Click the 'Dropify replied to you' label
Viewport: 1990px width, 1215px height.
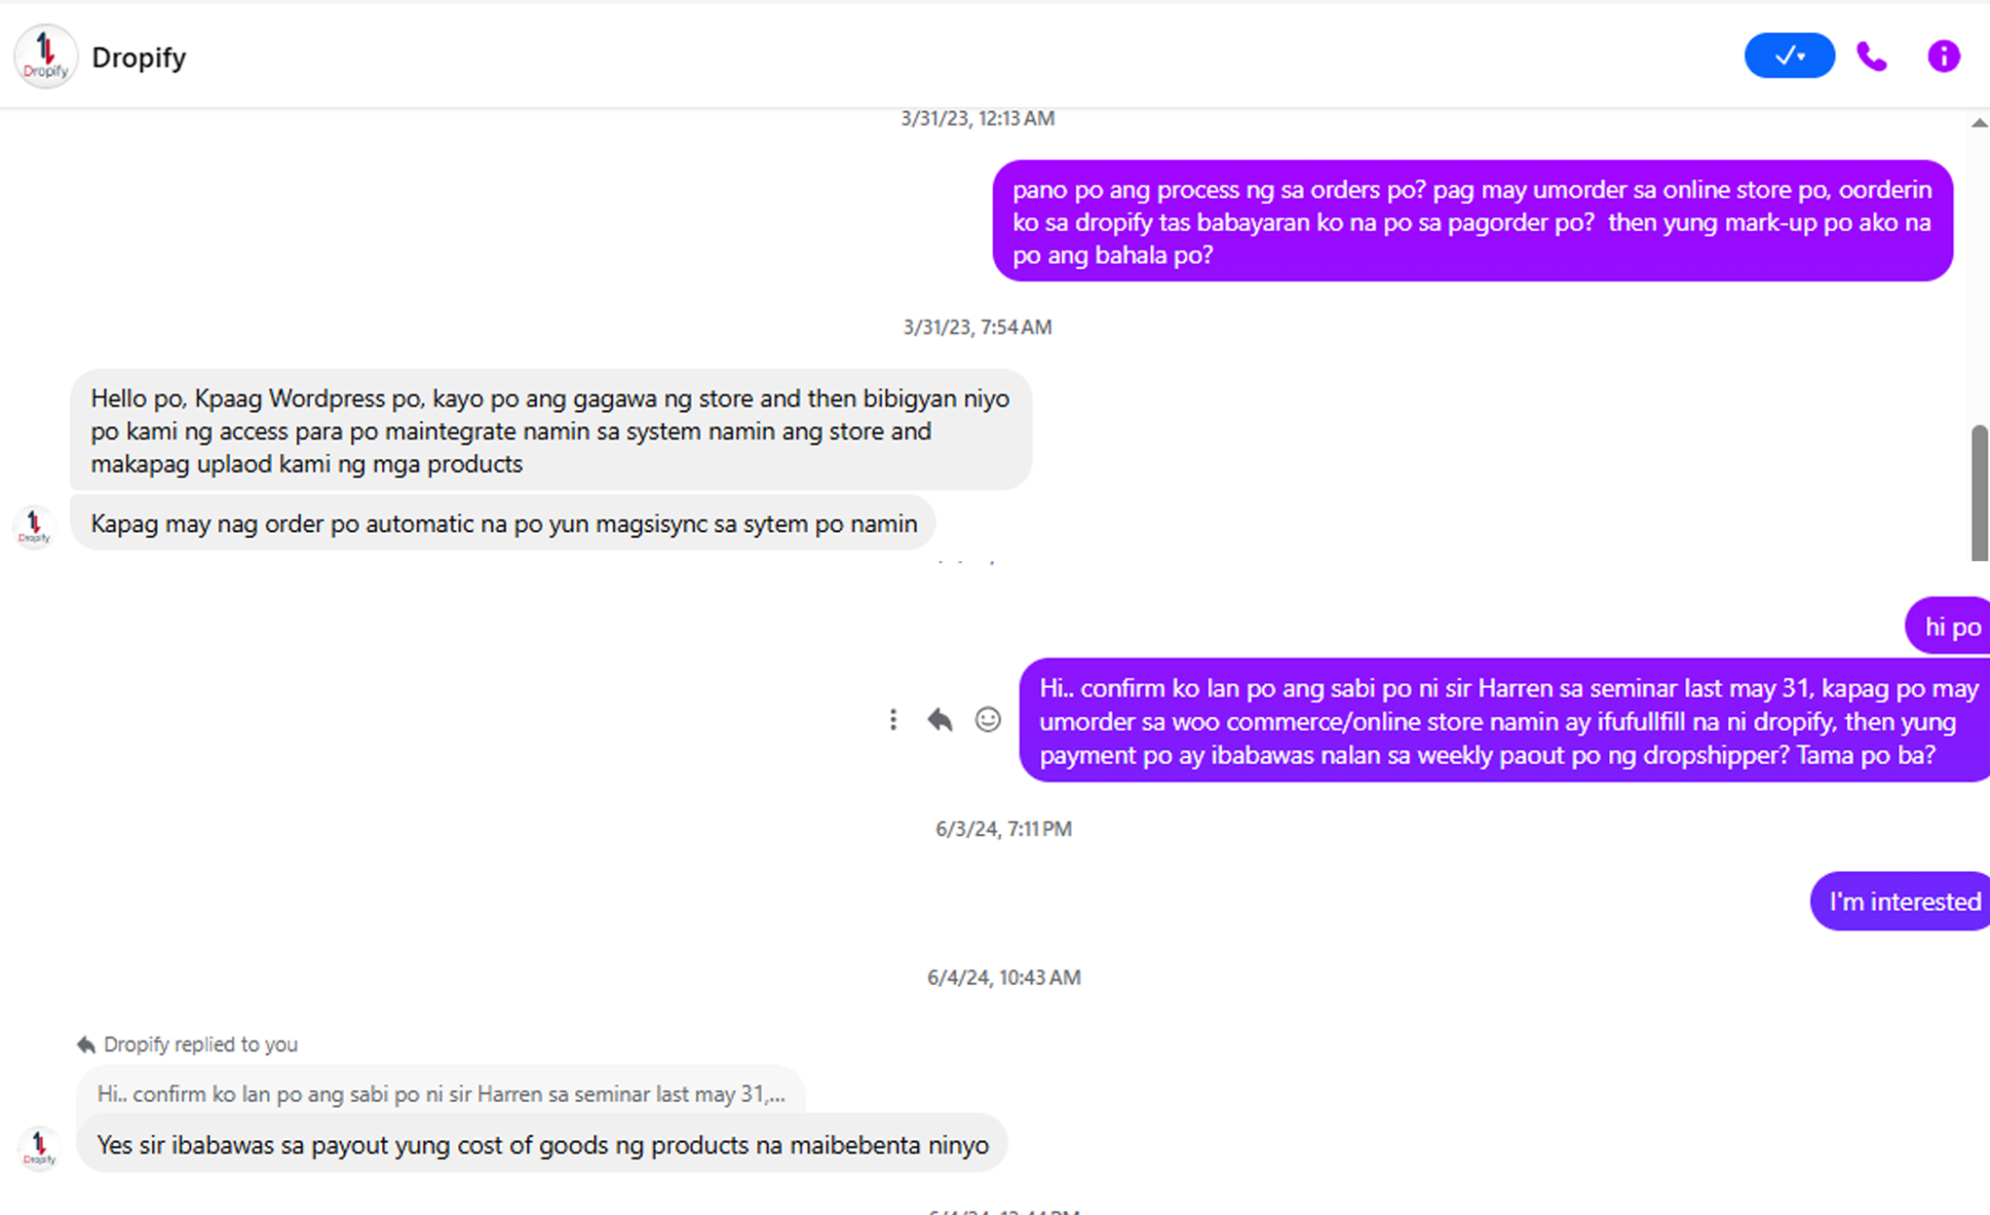(x=200, y=1044)
